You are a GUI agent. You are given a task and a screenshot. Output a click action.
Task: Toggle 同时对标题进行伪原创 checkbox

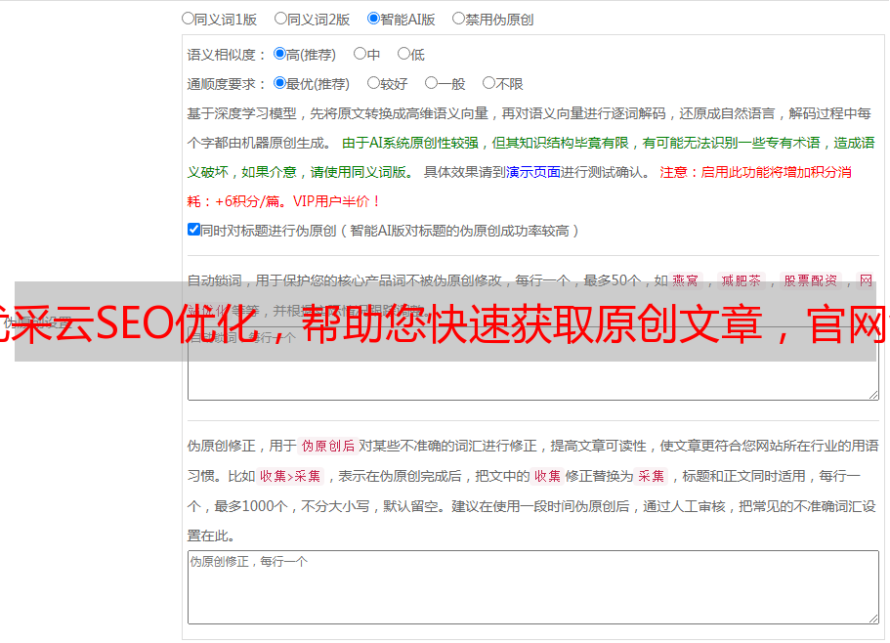(x=193, y=230)
